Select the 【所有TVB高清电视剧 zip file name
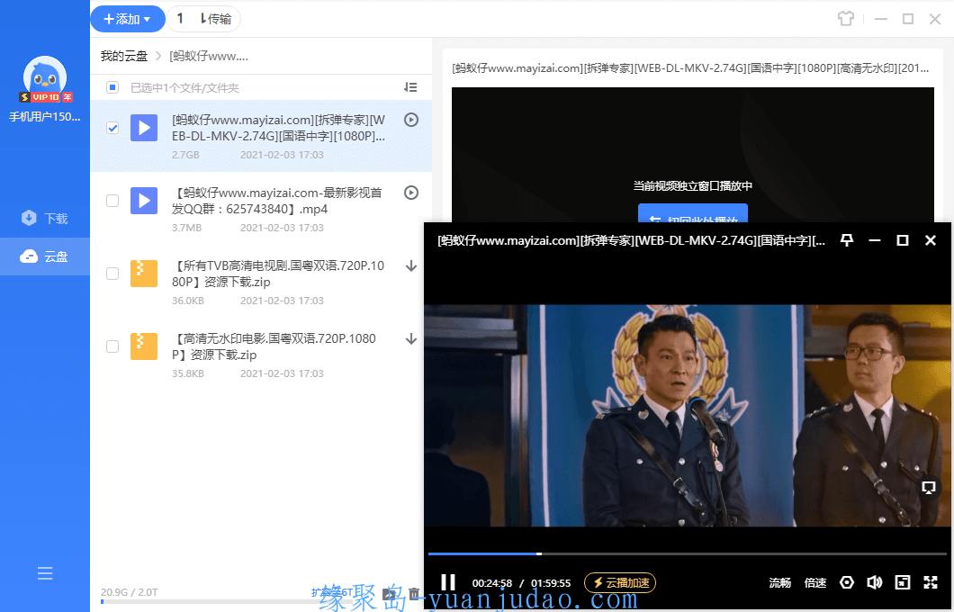954x612 pixels. click(279, 274)
